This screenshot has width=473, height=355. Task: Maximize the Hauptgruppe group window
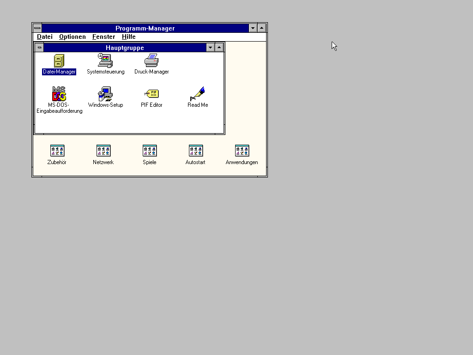pos(219,48)
